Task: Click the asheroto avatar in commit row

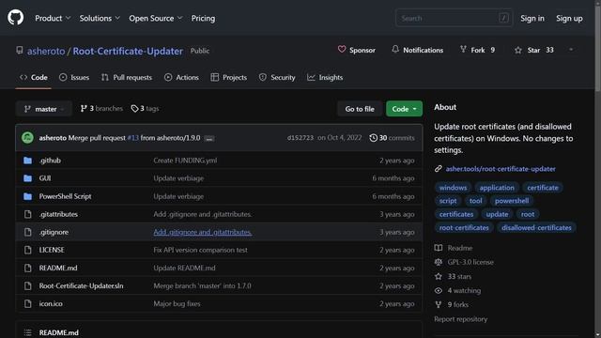Action: pos(27,138)
